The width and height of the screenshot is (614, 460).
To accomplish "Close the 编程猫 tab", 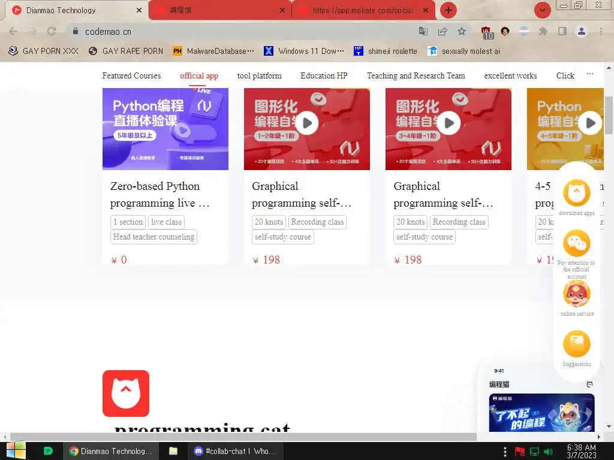I will [282, 10].
